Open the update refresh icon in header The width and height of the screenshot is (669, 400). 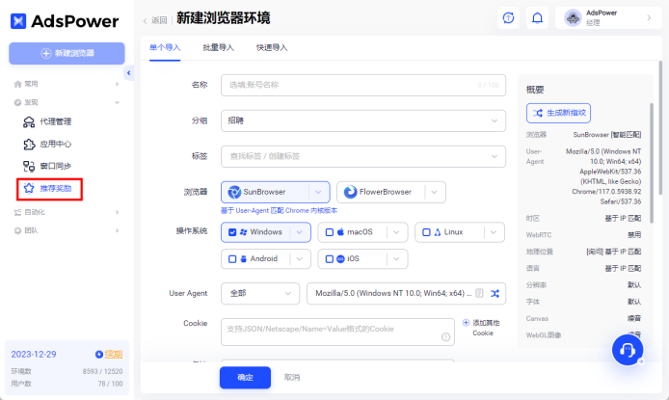(508, 18)
